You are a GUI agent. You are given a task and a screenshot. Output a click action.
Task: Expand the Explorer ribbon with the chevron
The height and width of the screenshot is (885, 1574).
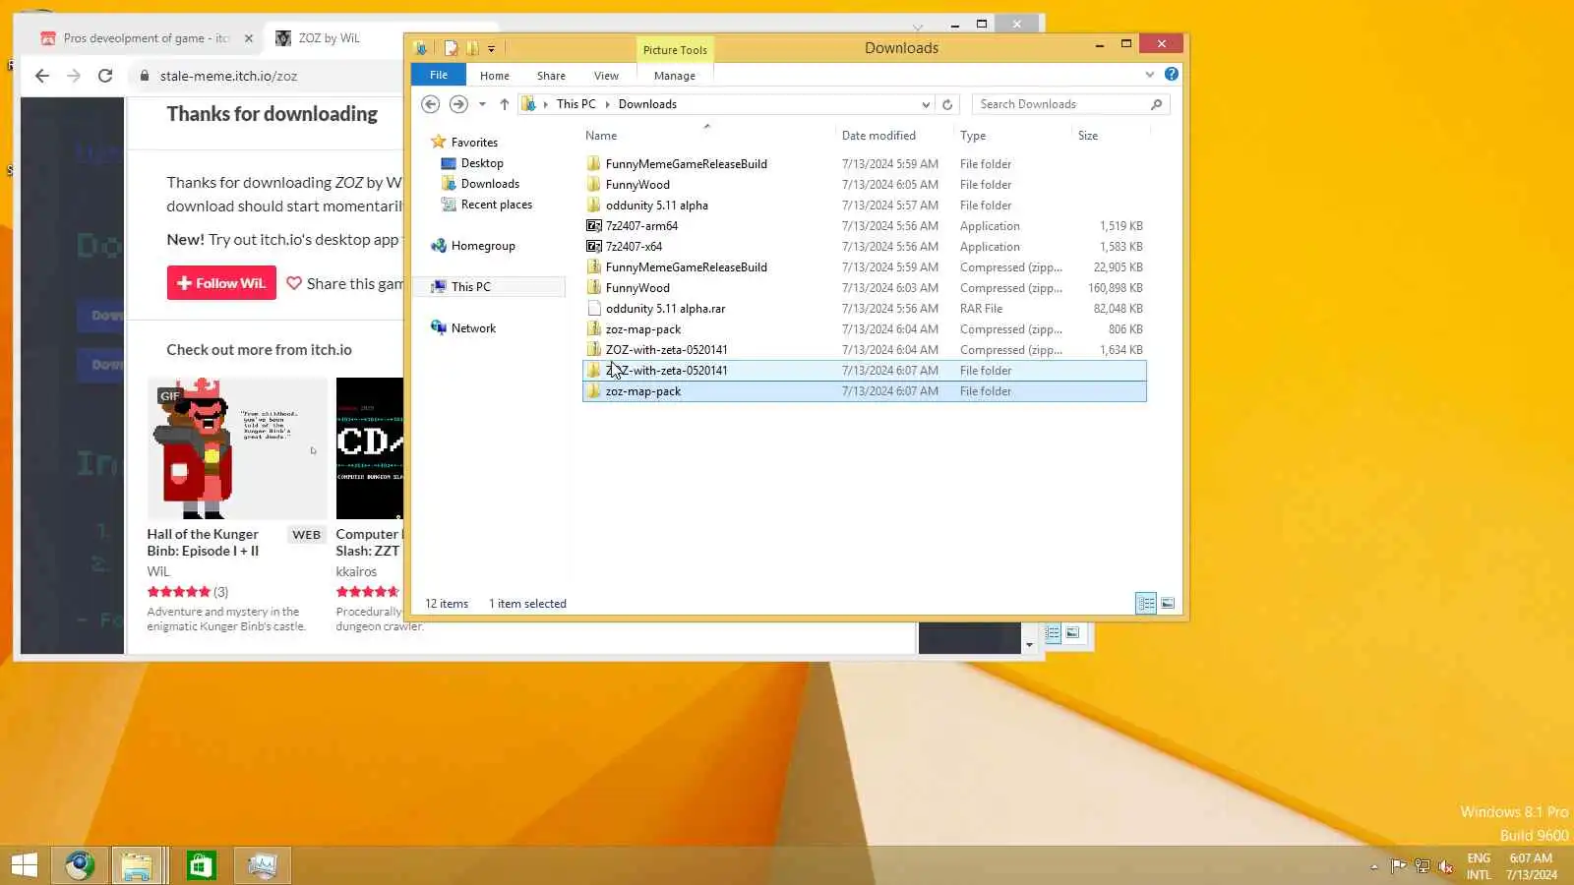(x=1149, y=74)
